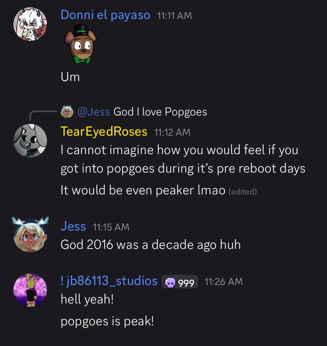Click the TearEyedRoses username
Viewport: 327px width, 346px height.
tap(104, 132)
